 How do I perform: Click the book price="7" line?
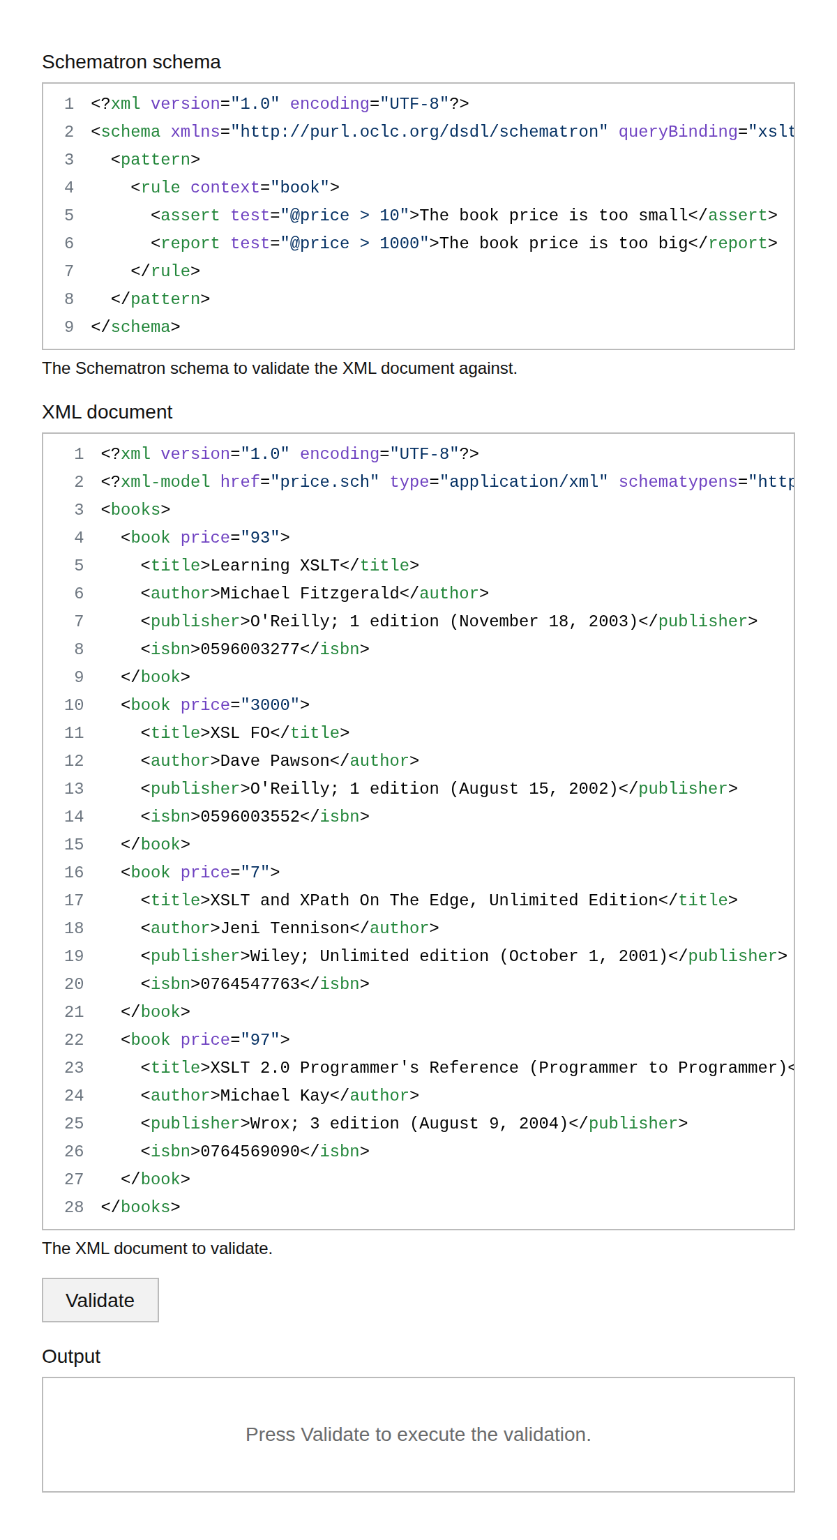[200, 873]
